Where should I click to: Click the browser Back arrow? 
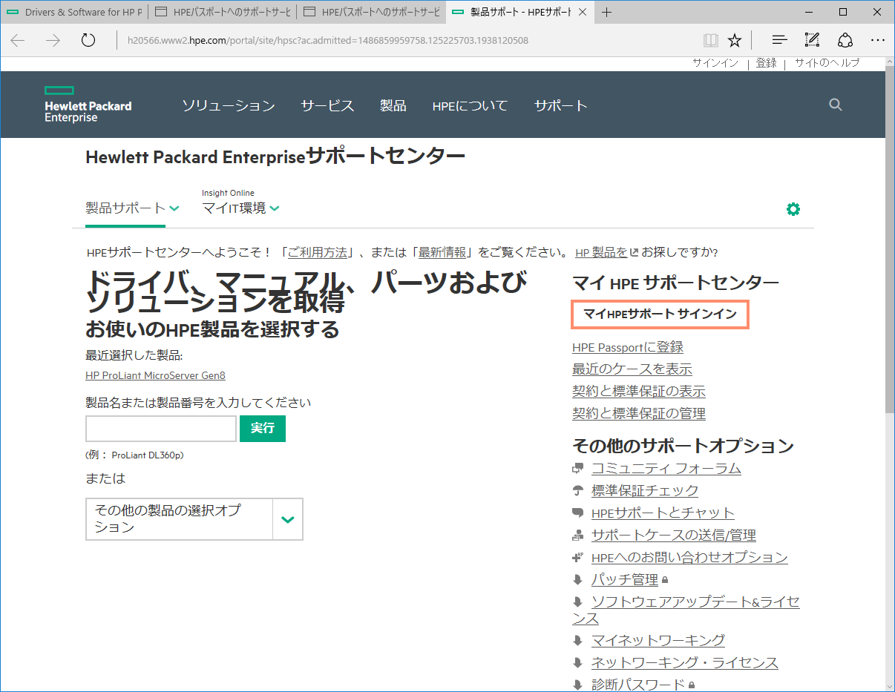(x=18, y=40)
